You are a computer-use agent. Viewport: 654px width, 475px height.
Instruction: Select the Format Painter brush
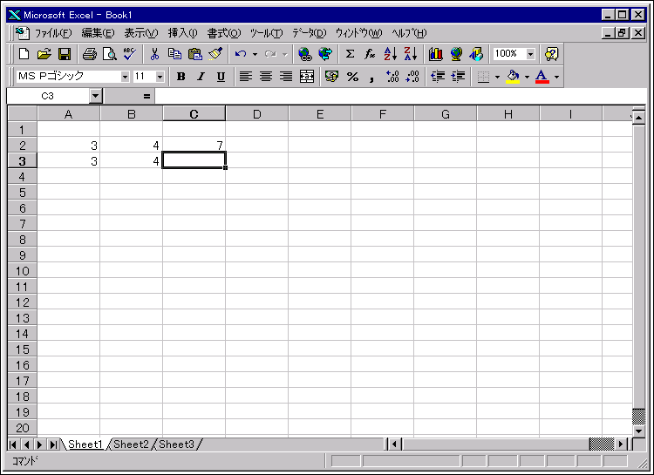pyautogui.click(x=215, y=54)
